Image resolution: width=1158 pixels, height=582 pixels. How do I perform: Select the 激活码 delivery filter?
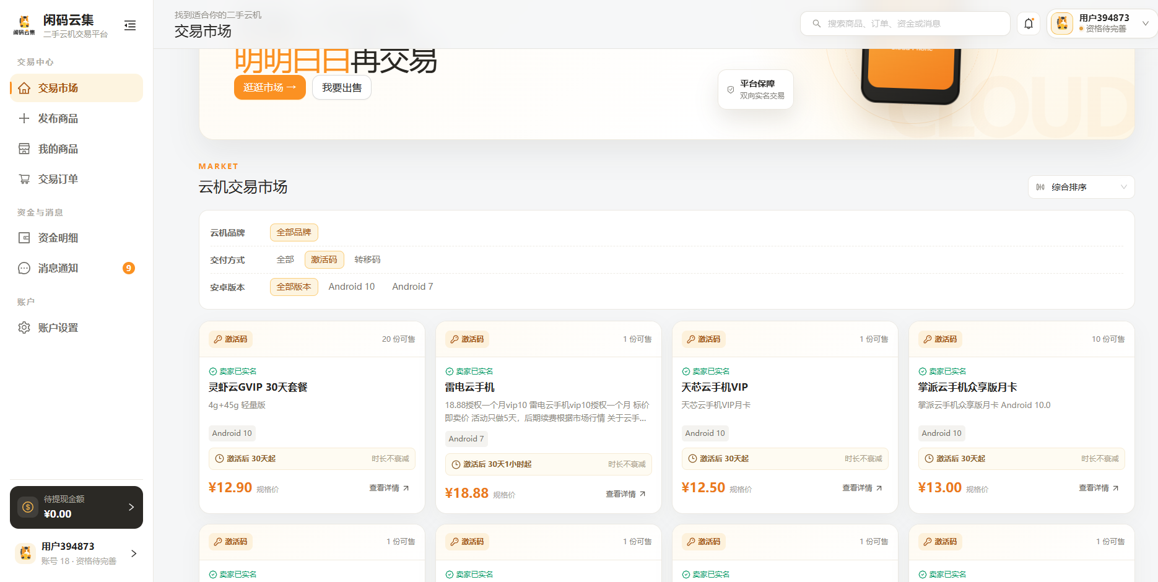(x=324, y=259)
